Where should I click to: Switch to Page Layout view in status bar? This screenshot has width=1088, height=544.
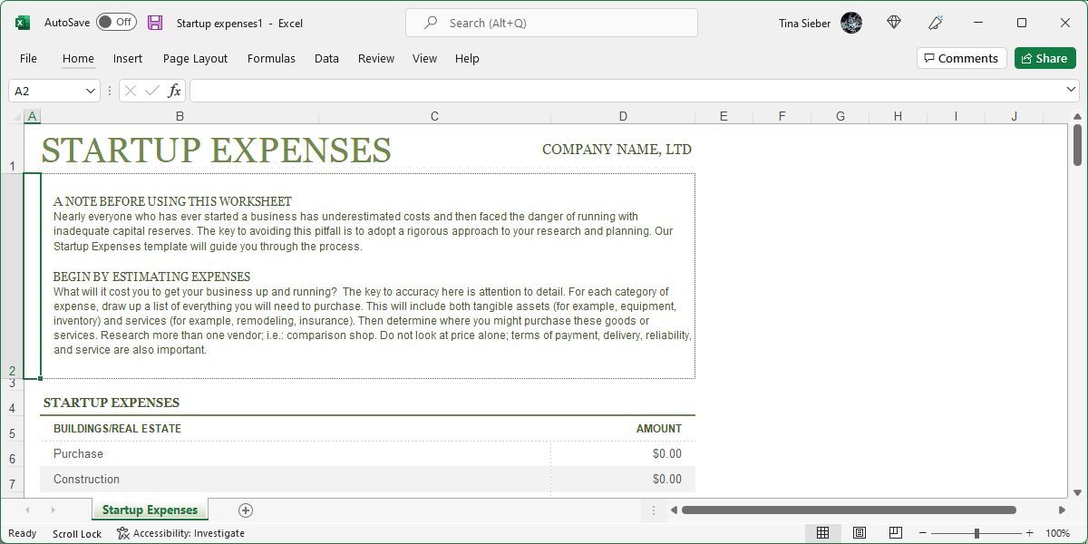pyautogui.click(x=859, y=532)
